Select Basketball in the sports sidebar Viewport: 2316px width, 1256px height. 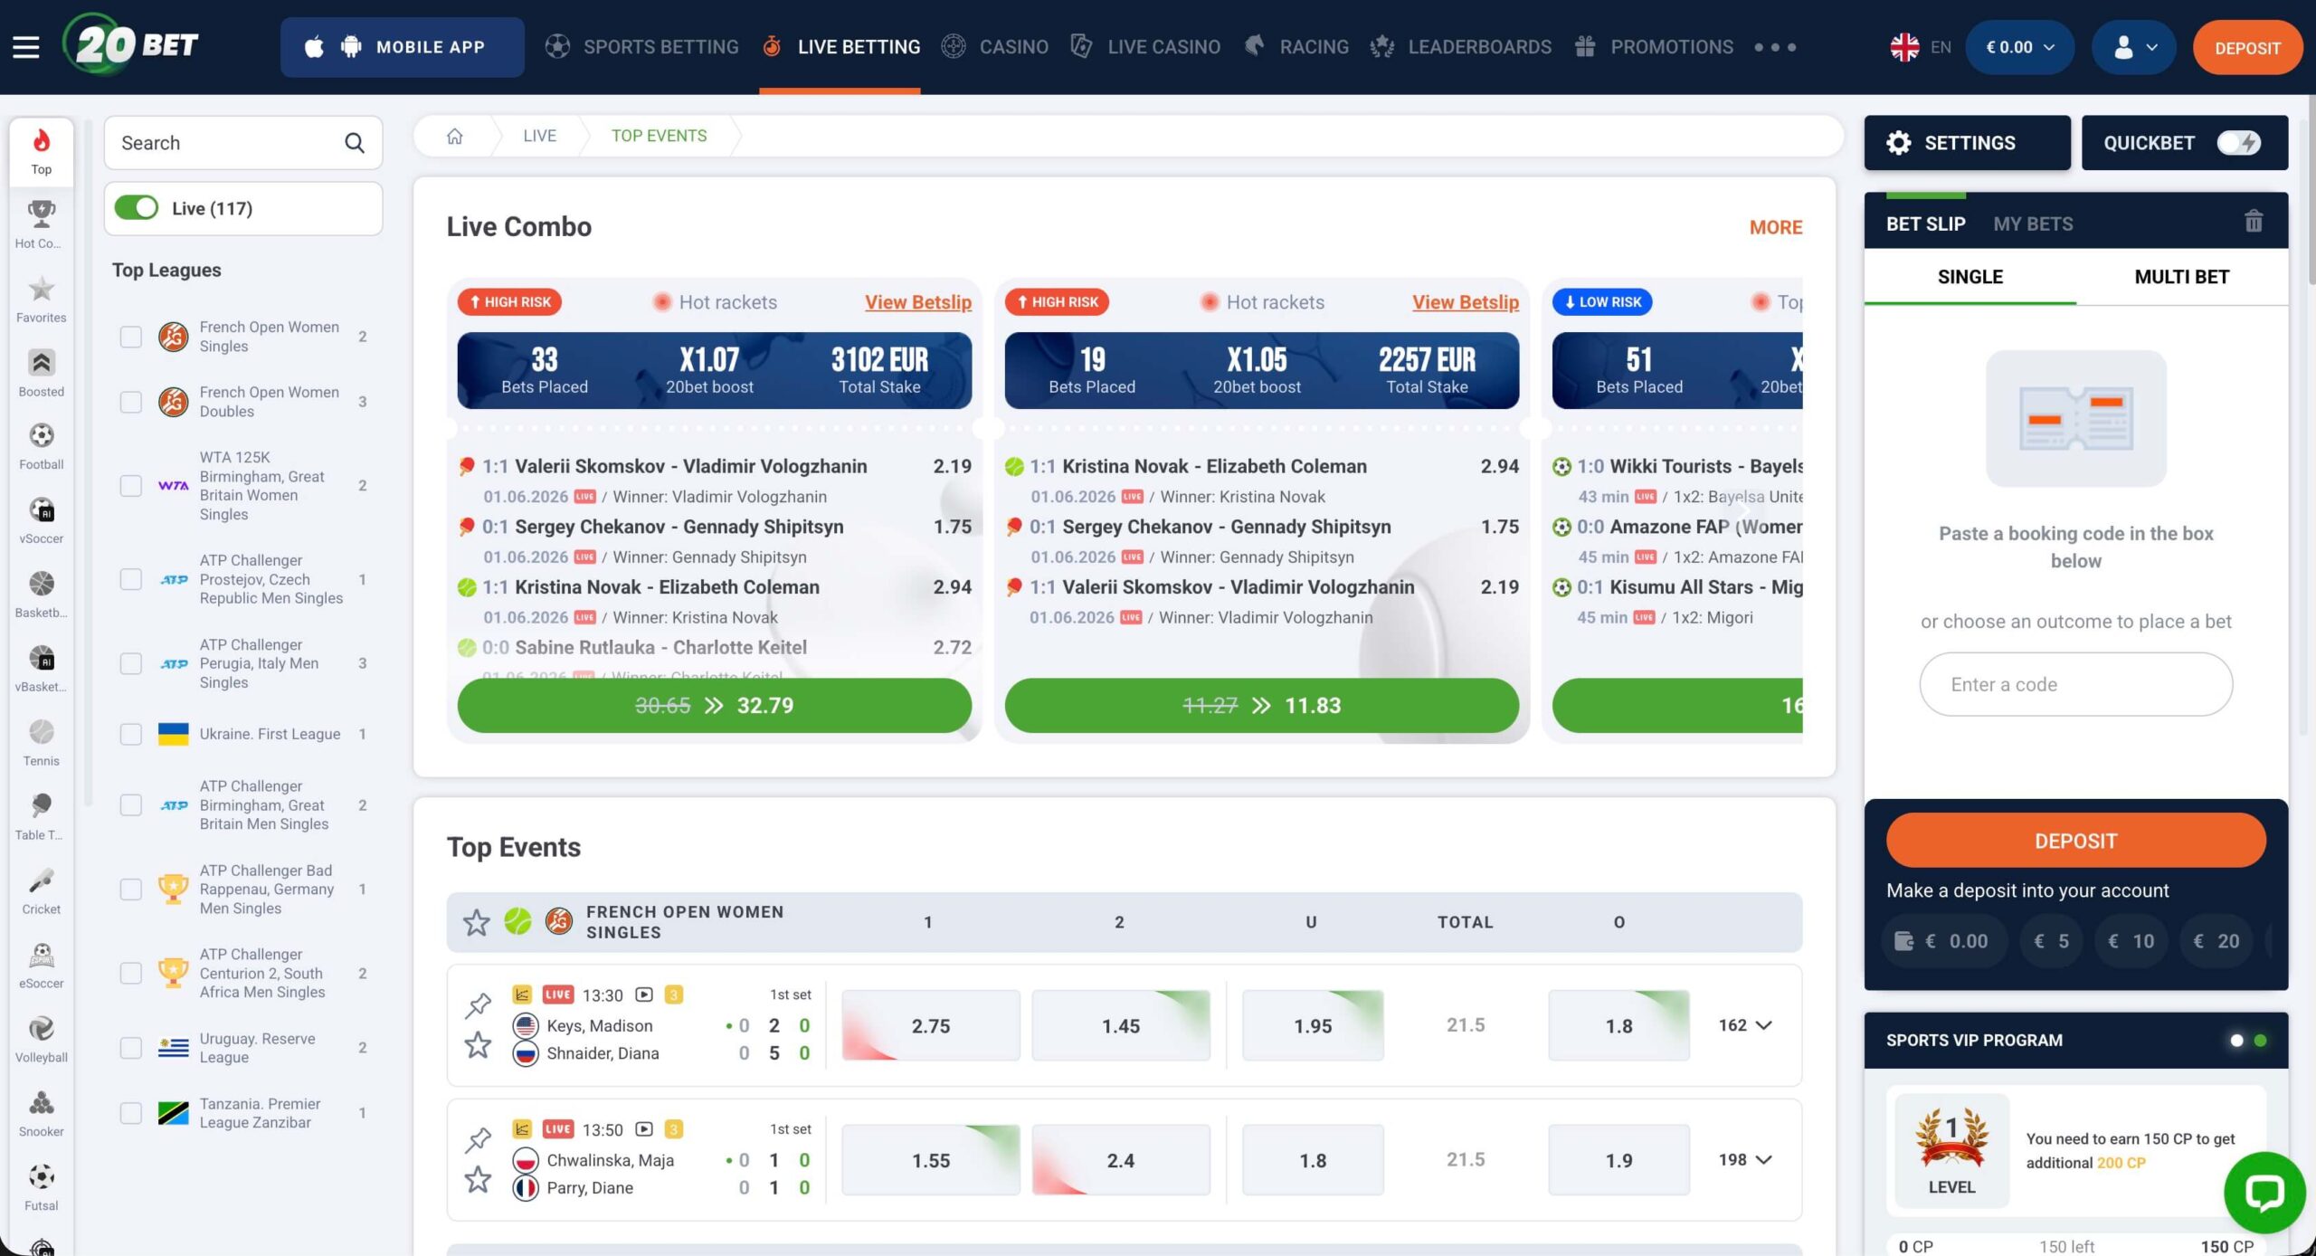pos(42,595)
